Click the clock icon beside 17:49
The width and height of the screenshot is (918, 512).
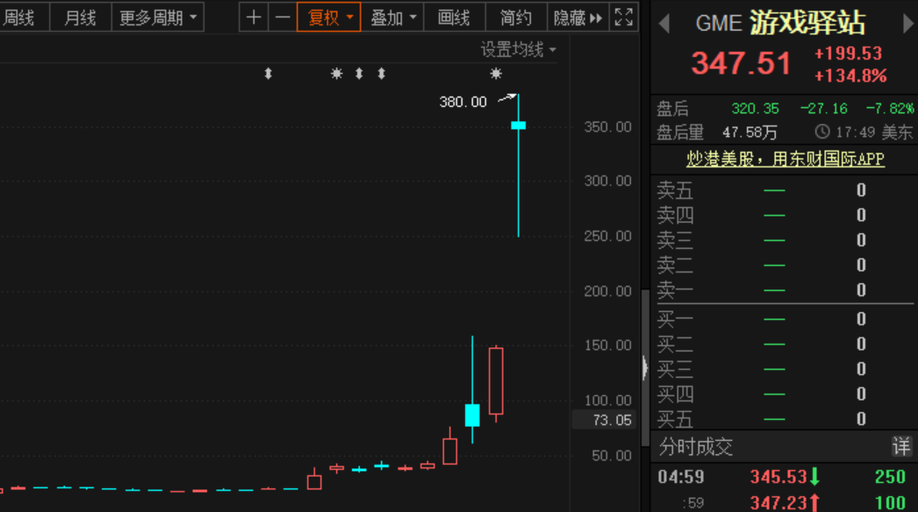pyautogui.click(x=822, y=132)
